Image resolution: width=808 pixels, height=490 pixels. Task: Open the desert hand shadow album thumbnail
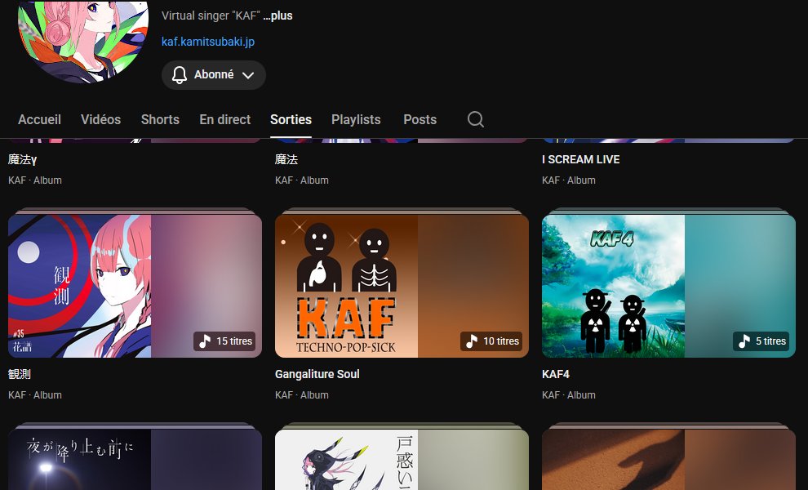pyautogui.click(x=669, y=460)
